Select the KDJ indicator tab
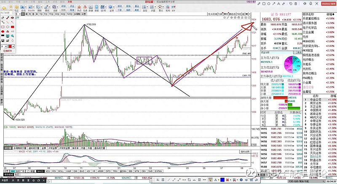This screenshot has height=184, width=337. pos(48,171)
